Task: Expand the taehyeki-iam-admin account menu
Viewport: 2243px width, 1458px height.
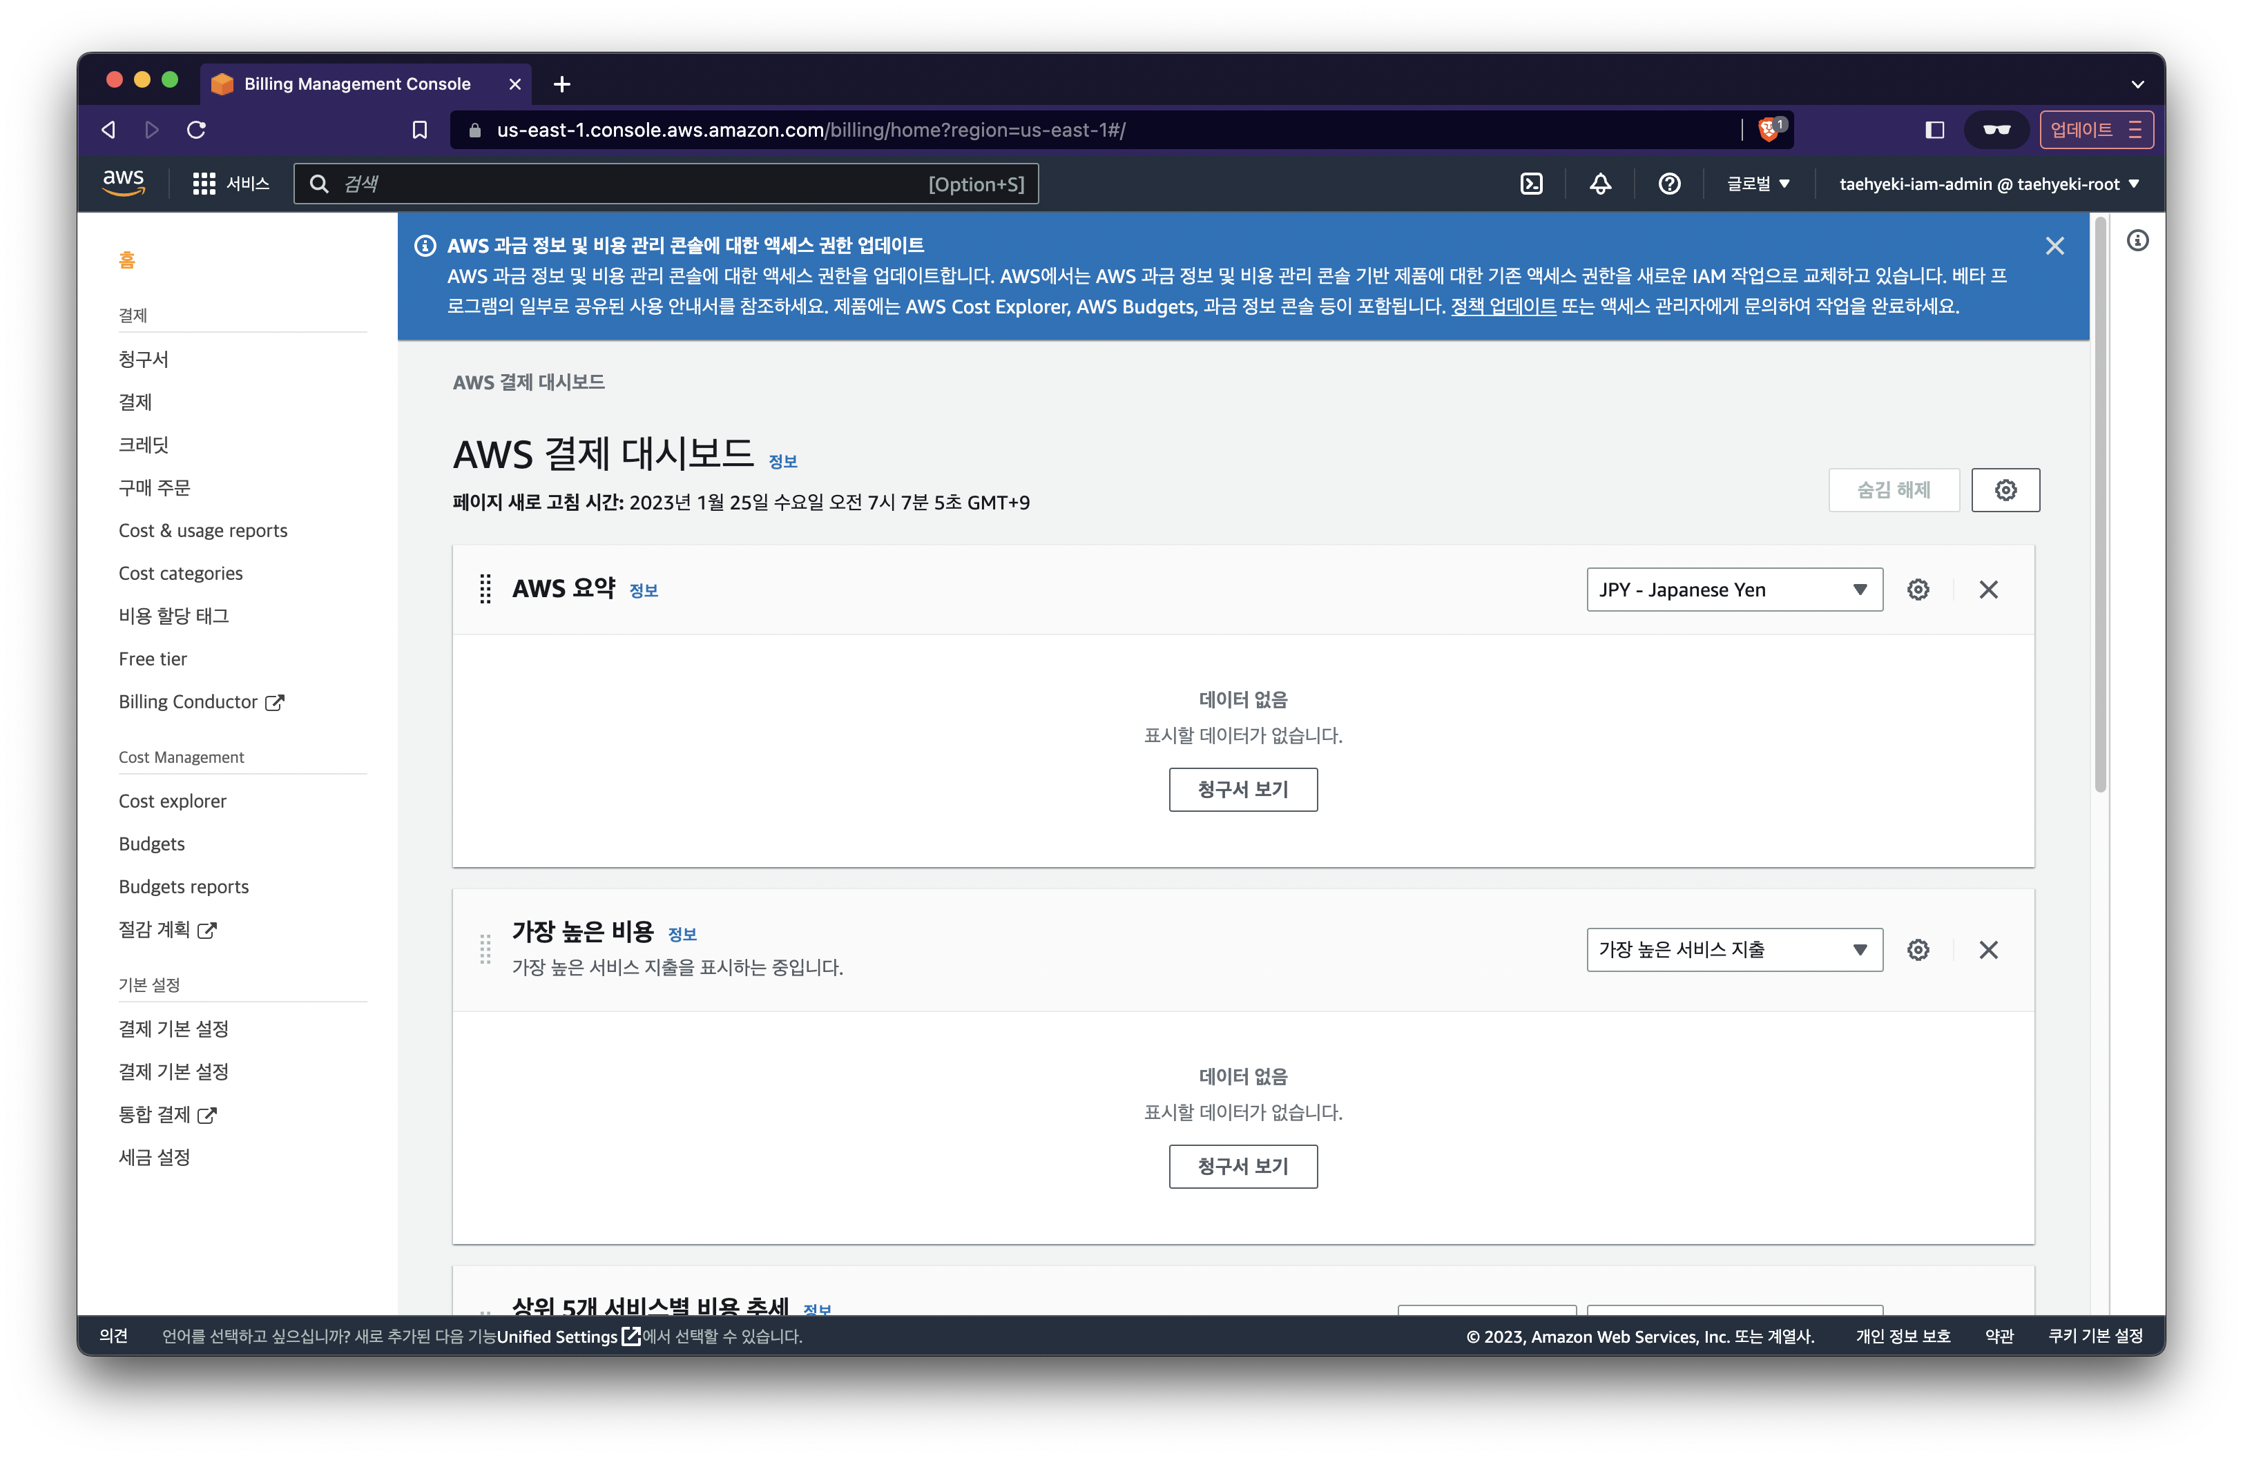Action: [x=1989, y=184]
